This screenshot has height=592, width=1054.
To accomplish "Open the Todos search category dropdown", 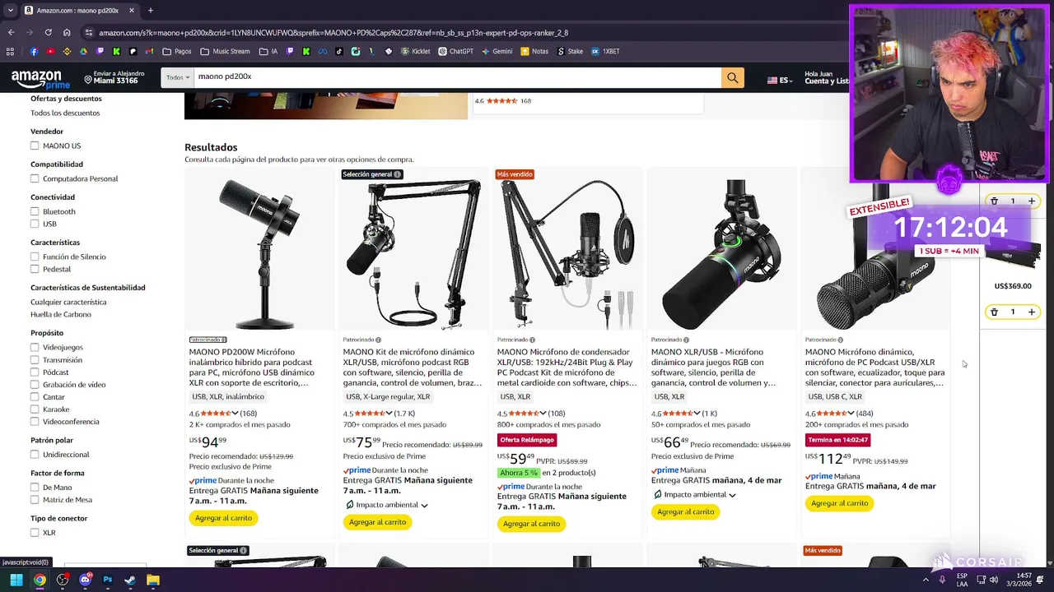I will click(178, 78).
